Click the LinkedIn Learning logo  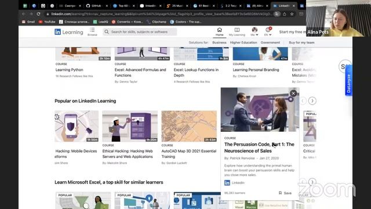pyautogui.click(x=69, y=32)
